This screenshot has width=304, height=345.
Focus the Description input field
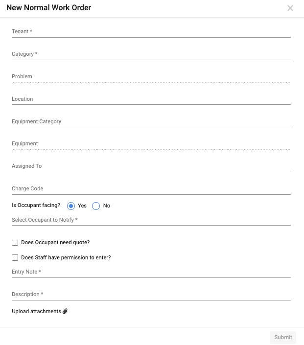pyautogui.click(x=151, y=295)
